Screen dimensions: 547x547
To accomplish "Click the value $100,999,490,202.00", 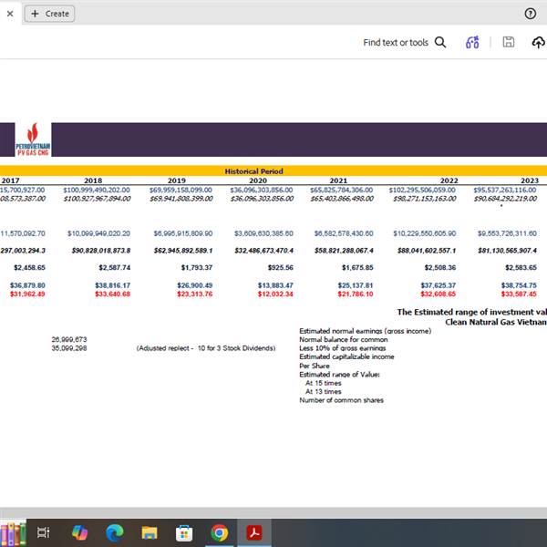I will pyautogui.click(x=97, y=190).
